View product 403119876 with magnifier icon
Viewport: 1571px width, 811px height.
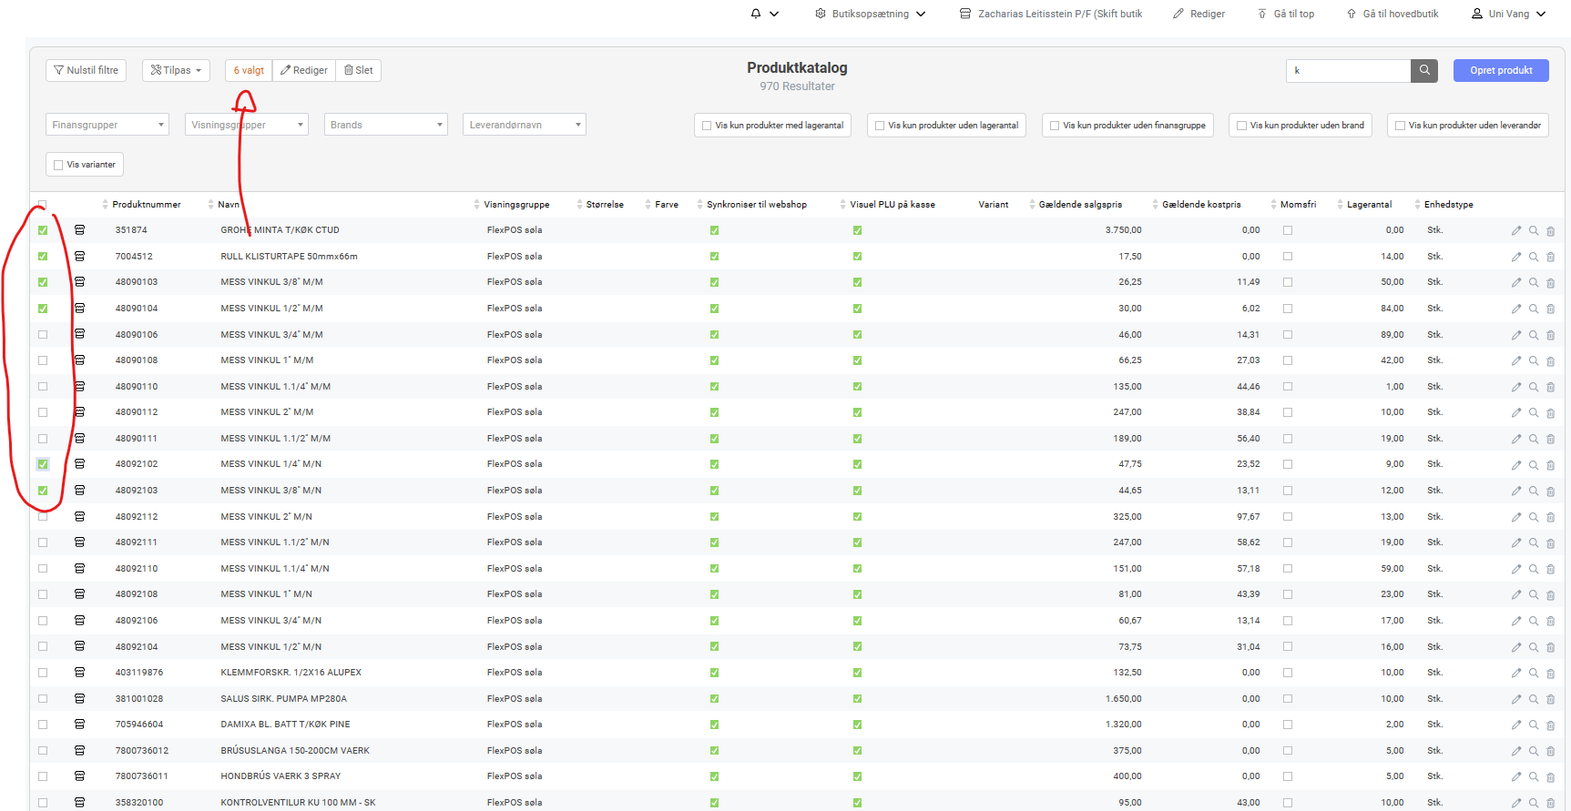point(1534,673)
